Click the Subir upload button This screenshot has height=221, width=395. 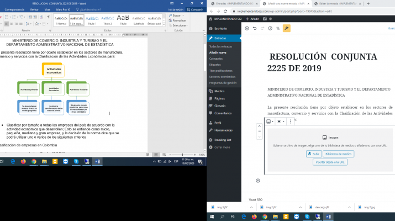click(314, 154)
